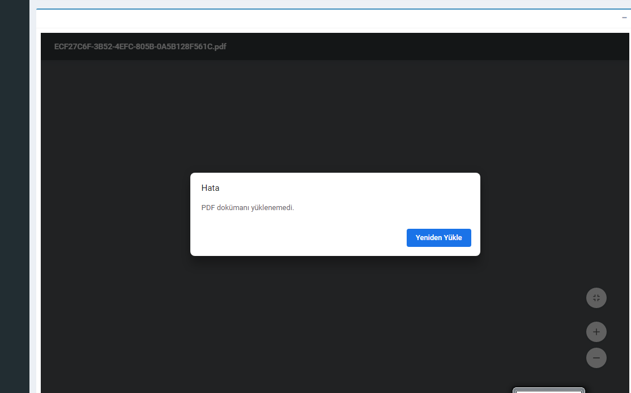Click the dark left sidebar strip
The image size is (631, 393).
click(x=14, y=198)
